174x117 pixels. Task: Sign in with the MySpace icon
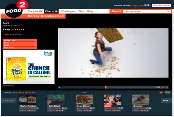coord(148,5)
